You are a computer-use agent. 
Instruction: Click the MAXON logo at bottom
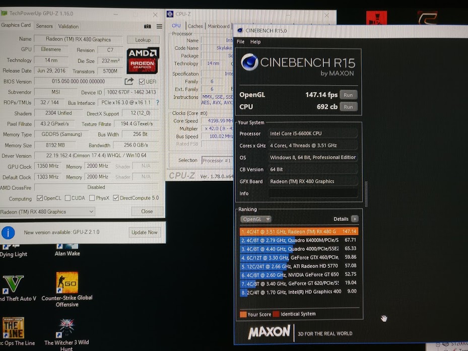point(269,332)
